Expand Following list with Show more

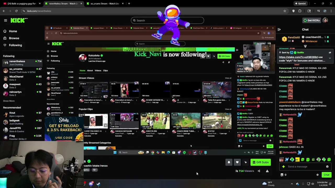pos(9,101)
